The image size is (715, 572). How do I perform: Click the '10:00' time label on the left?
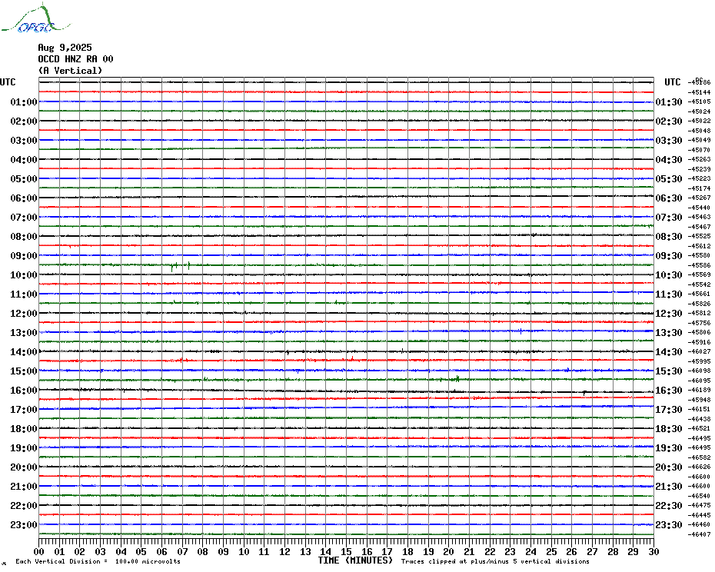coord(24,274)
